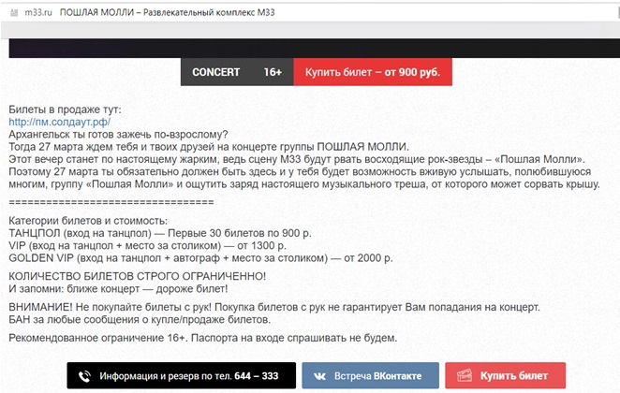Click the 'КОЛИЧЕСТВО БИЛЕТОВ СТРОГО ОГРАНИЧЕННО!' notice
Screen dimensions: 620x393
[137, 275]
